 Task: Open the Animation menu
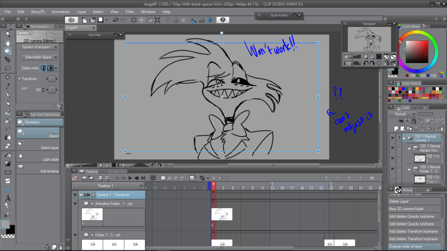click(x=61, y=12)
